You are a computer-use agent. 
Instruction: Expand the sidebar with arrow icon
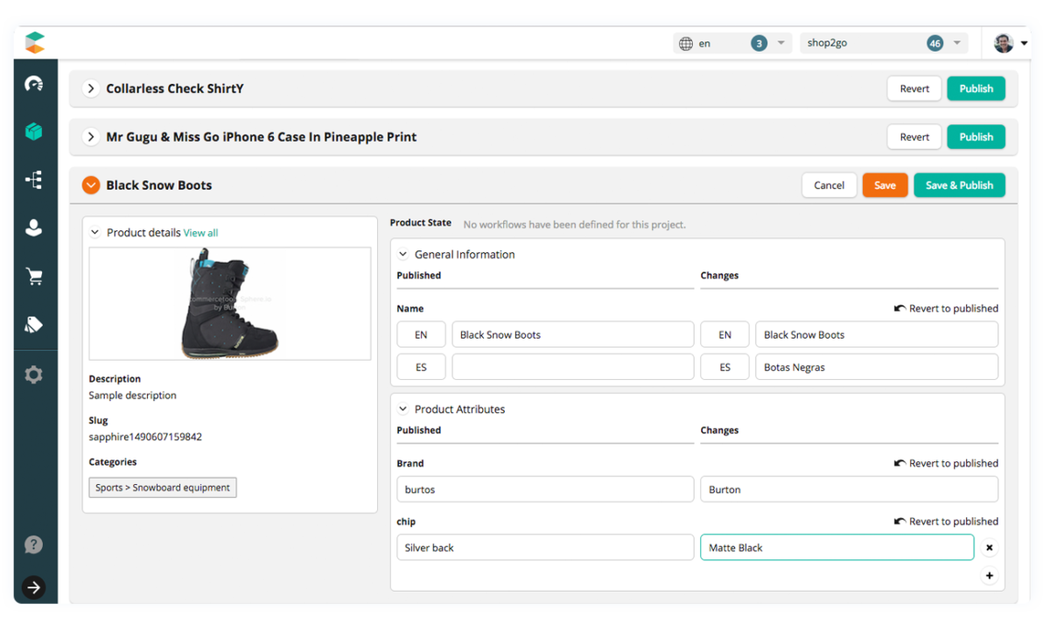33,587
